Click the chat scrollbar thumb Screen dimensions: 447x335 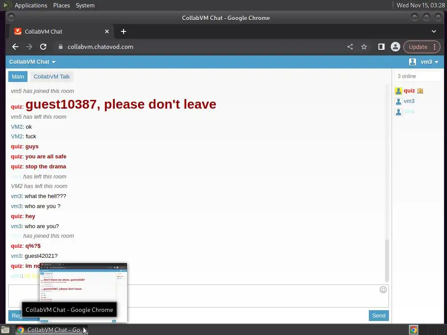[x=387, y=261]
